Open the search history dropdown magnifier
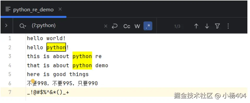 (23, 26)
